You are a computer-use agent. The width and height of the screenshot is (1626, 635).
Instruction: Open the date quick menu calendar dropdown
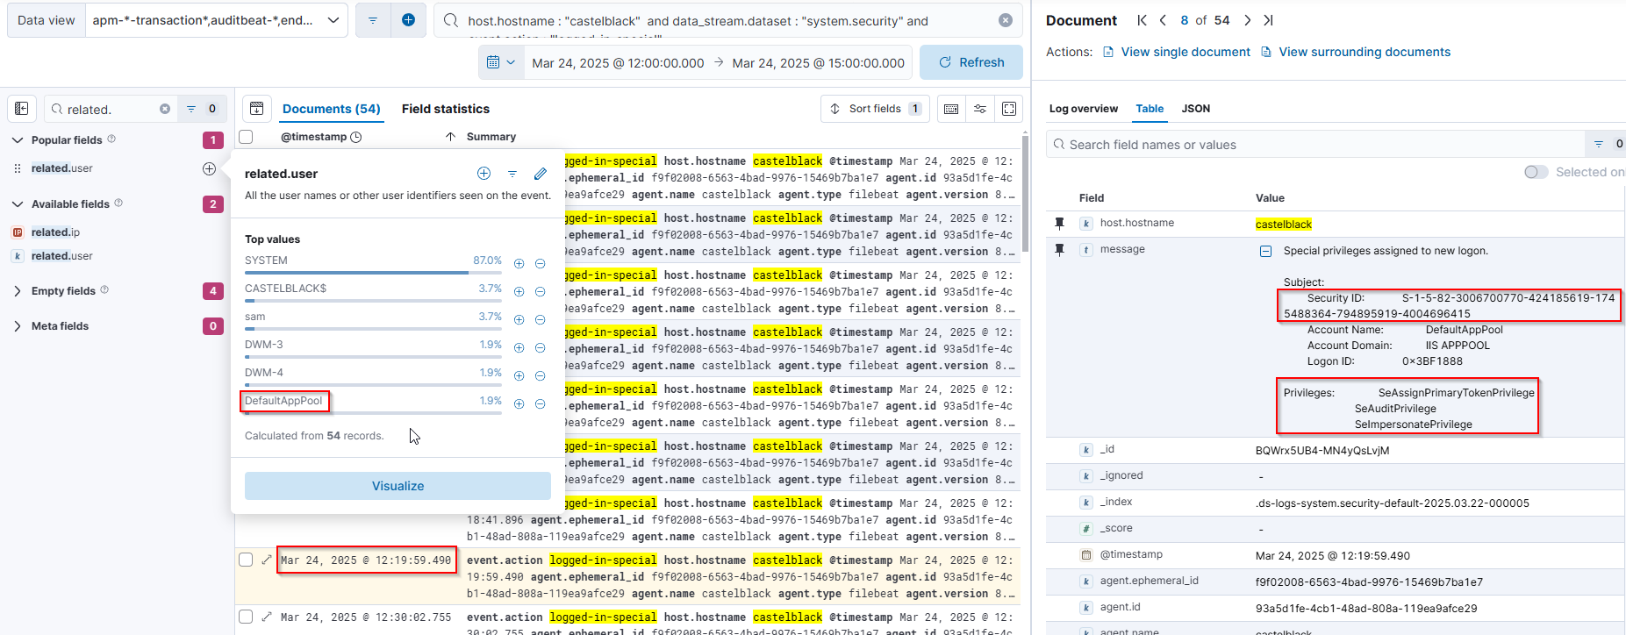pyautogui.click(x=501, y=62)
